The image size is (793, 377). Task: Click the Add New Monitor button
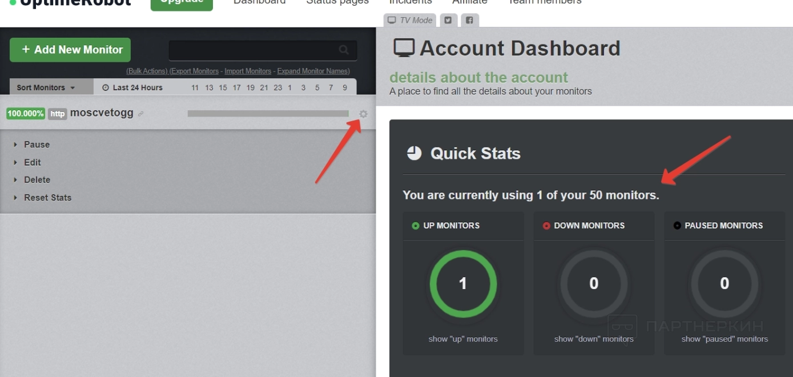70,50
